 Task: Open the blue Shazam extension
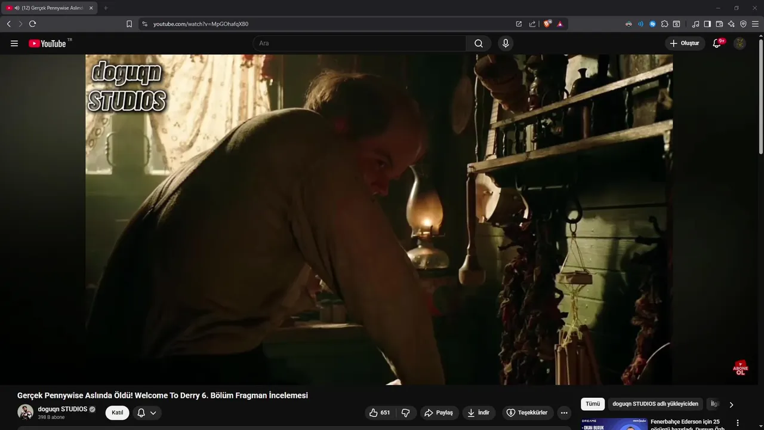pyautogui.click(x=652, y=24)
